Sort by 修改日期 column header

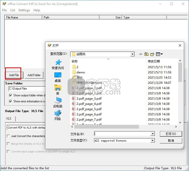click(162, 61)
